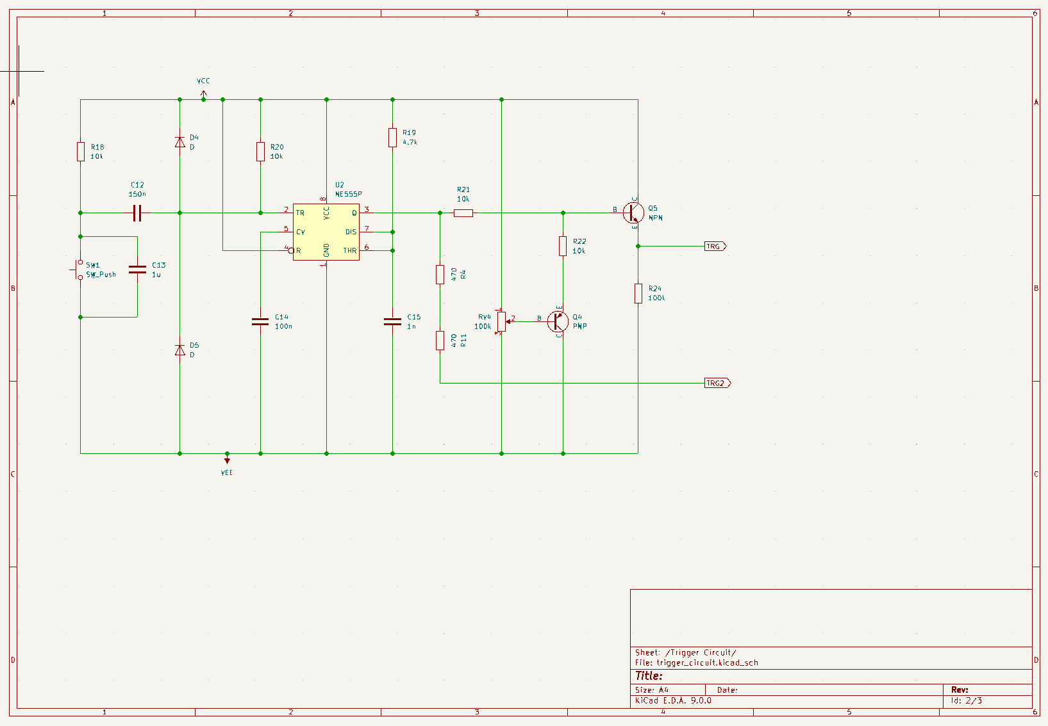
Task: Click the 'TR' pin label on U2
Action: [300, 213]
